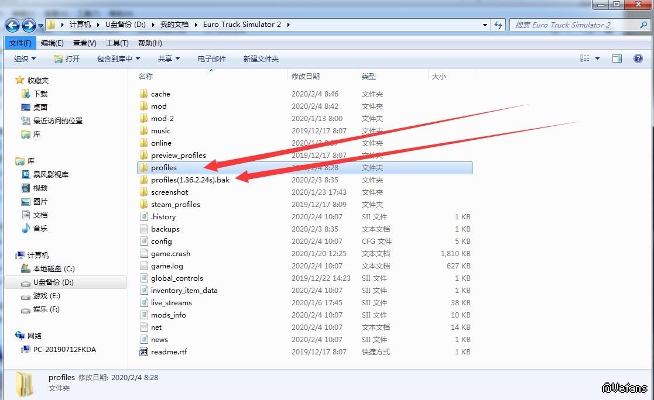654x400 pixels.
Task: Click the change view icon
Action: [584, 58]
